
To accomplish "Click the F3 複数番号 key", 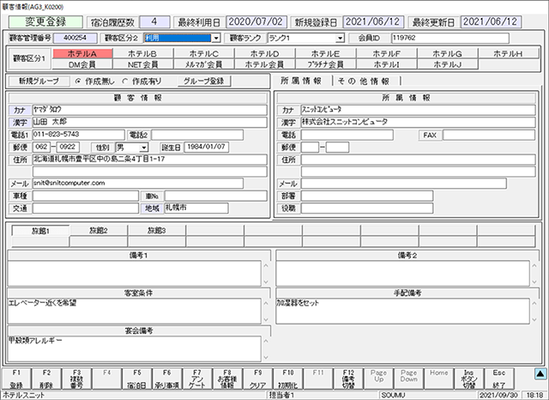I will pyautogui.click(x=76, y=379).
